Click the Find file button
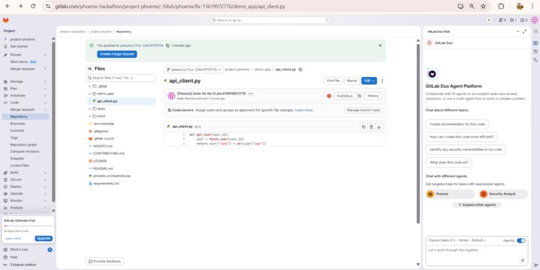540x270 pixels. (333, 81)
